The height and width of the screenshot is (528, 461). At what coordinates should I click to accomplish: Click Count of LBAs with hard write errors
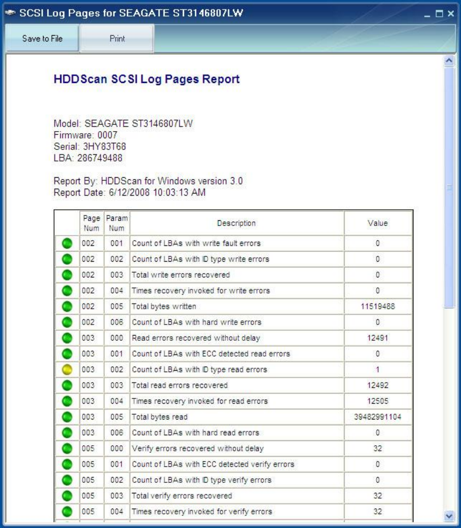pyautogui.click(x=196, y=322)
